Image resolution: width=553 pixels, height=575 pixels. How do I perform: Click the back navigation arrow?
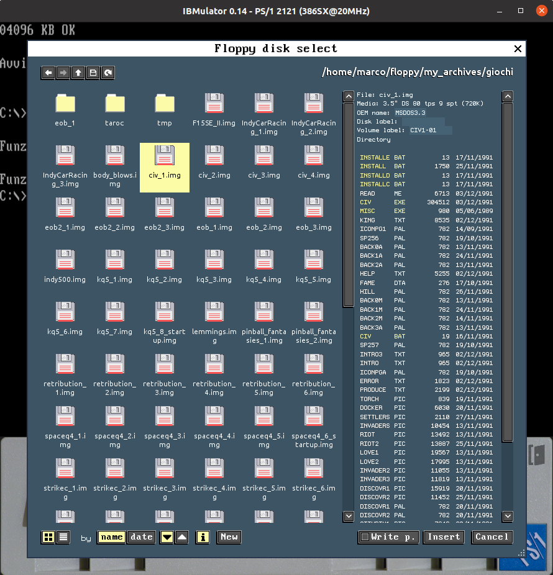click(48, 73)
